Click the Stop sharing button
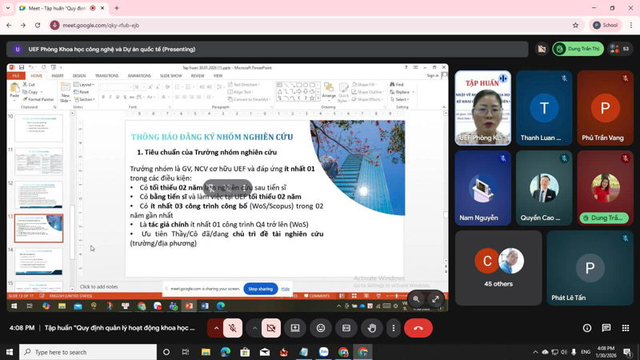Image resolution: width=640 pixels, height=360 pixels. pos(260,288)
